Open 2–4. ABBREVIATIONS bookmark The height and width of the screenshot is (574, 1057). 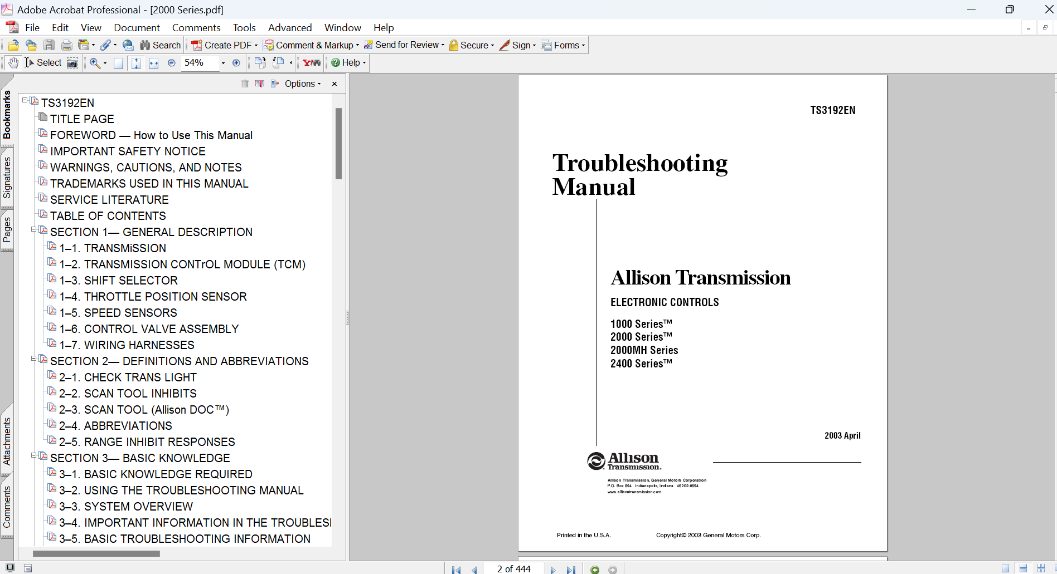pyautogui.click(x=115, y=426)
